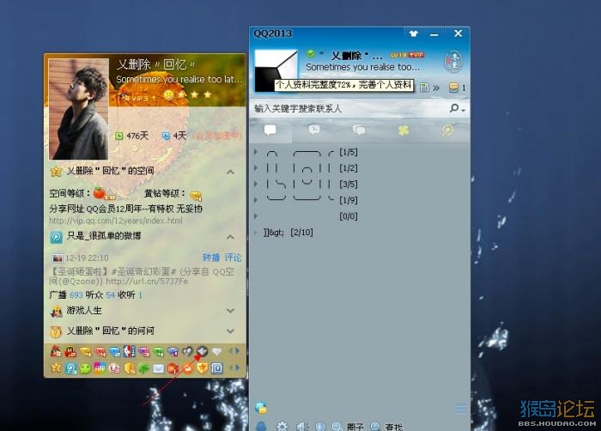601x431 pixels.
Task: Click the blue diamond badge icon
Action: tap(114, 352)
